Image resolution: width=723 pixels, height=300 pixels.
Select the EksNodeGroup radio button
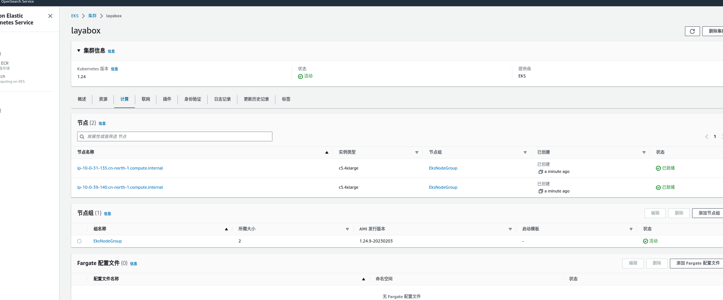[79, 241]
